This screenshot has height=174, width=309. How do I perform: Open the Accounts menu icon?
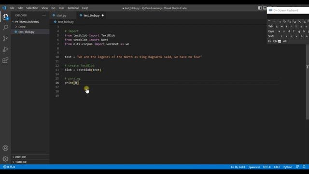tap(5, 148)
